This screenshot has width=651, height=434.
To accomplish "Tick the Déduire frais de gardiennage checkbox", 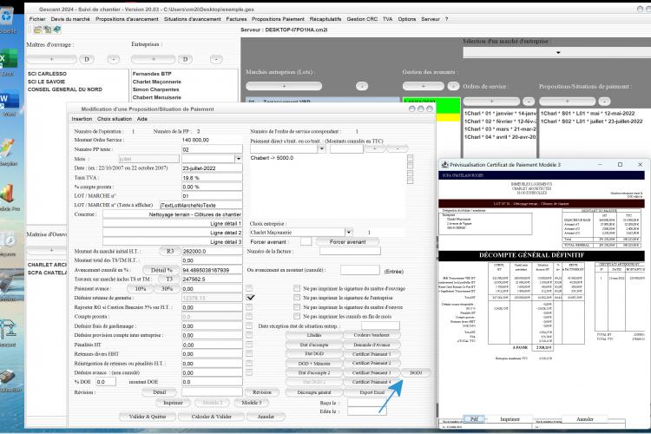I will coord(249,326).
